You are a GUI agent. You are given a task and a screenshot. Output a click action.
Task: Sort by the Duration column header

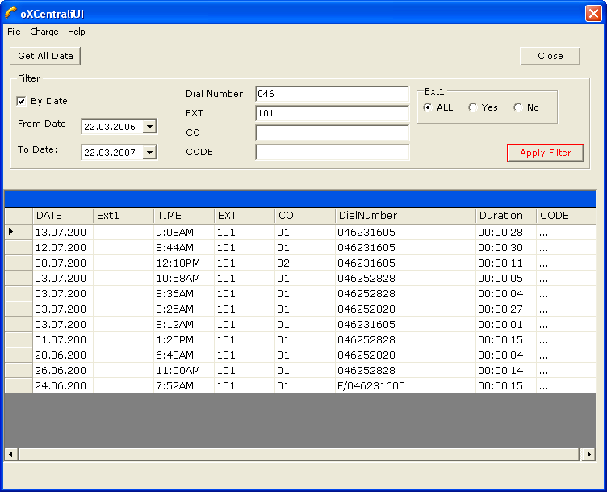pyautogui.click(x=504, y=216)
